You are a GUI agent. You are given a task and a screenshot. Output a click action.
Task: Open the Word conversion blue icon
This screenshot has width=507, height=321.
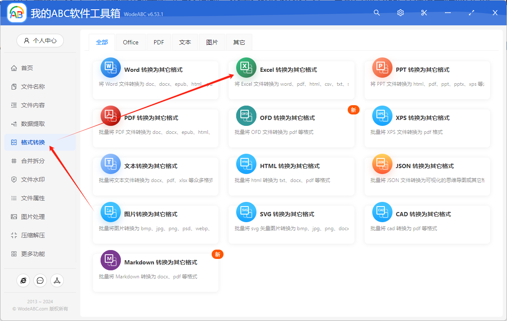pos(110,68)
